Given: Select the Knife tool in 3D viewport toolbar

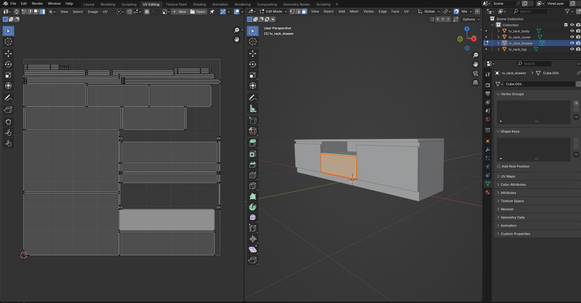Looking at the screenshot, I should pos(253,186).
